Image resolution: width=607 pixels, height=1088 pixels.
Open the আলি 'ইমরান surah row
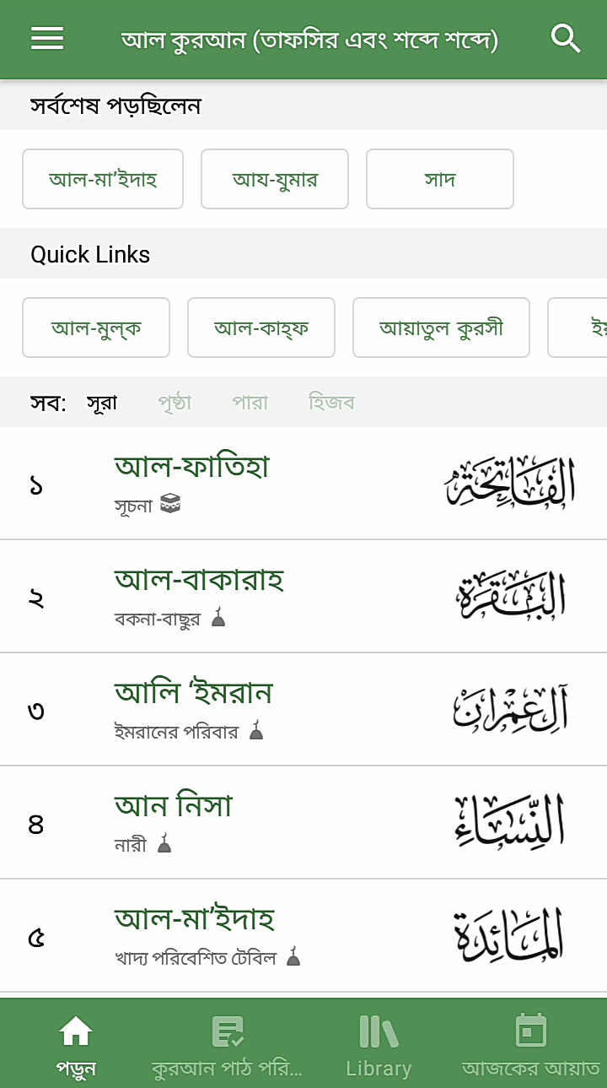(303, 710)
